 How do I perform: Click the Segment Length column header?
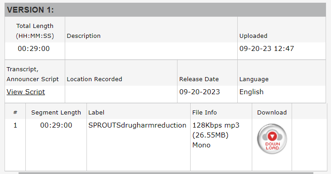pyautogui.click(x=56, y=113)
